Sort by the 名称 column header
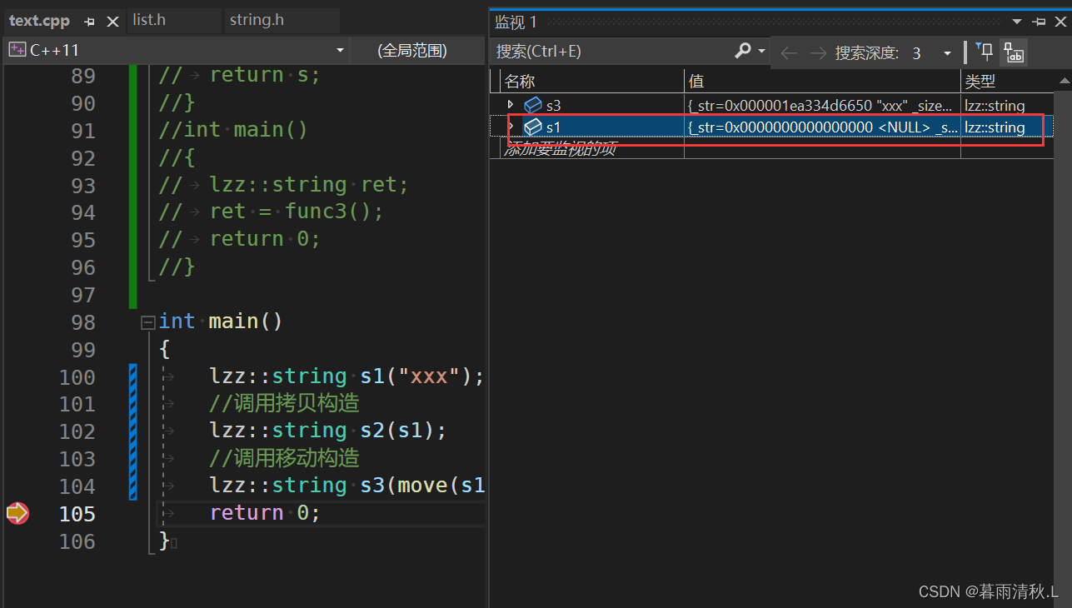 [592, 81]
